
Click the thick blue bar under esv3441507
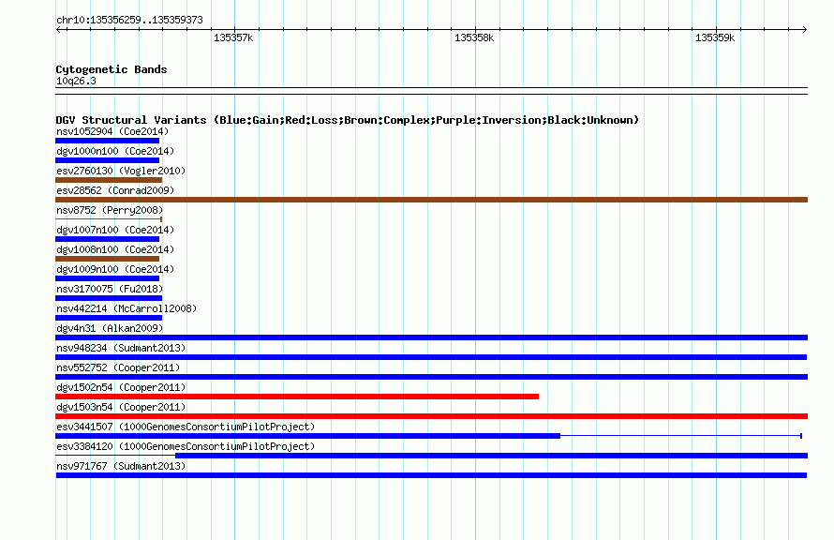tap(307, 436)
